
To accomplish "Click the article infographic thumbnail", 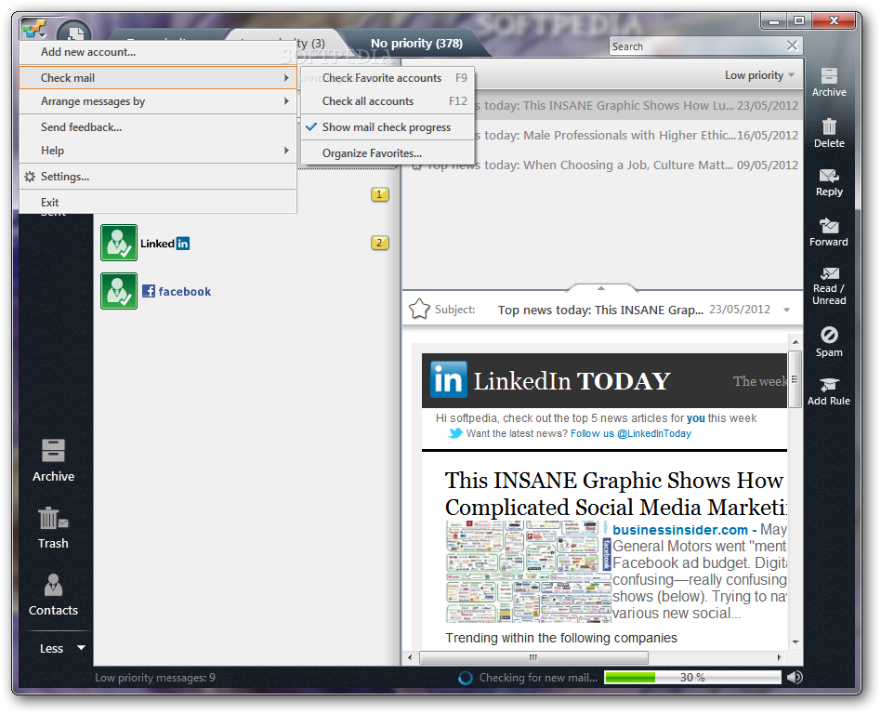I will [x=529, y=571].
